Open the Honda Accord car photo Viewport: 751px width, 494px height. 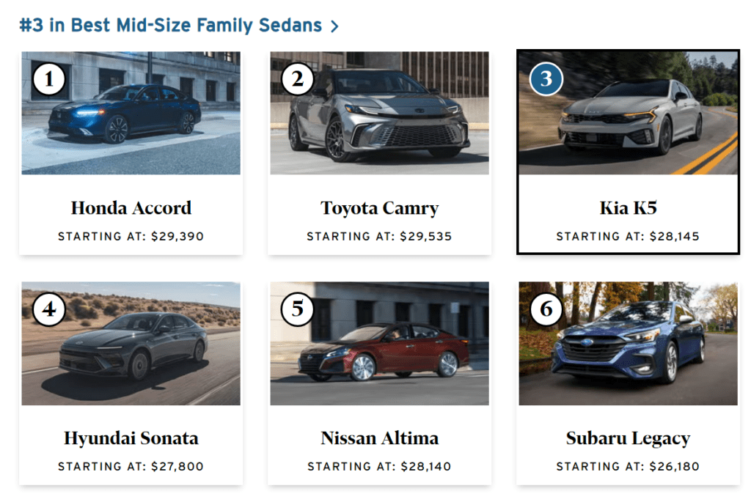131,113
